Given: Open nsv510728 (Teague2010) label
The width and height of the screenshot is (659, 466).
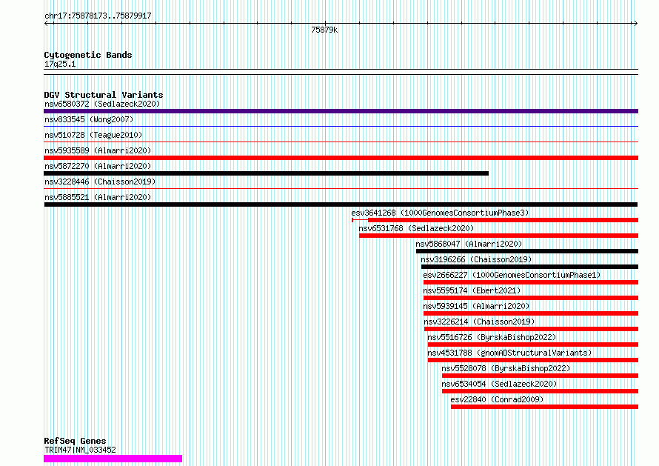Looking at the screenshot, I should pyautogui.click(x=93, y=135).
